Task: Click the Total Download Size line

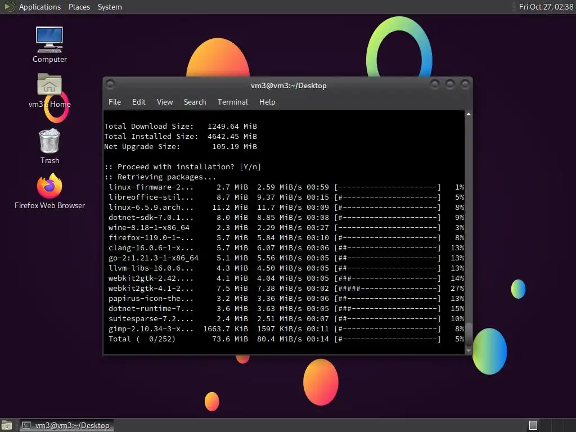Action: pyautogui.click(x=181, y=127)
